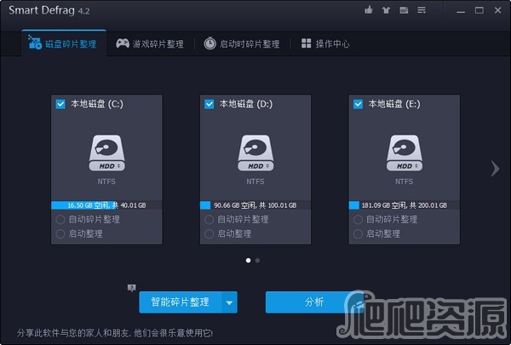Uncheck the 本地磁盘 (D:) checkbox

coord(210,104)
